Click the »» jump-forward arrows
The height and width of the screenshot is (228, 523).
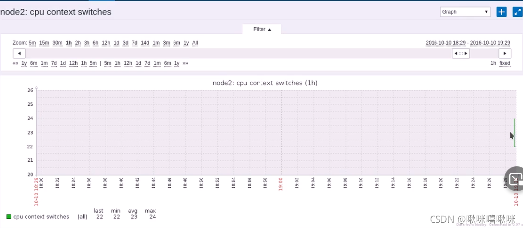click(x=185, y=63)
